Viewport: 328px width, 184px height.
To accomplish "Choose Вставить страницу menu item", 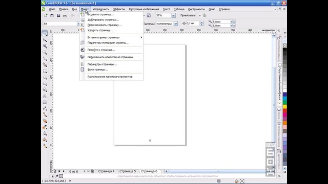I will coord(112,14).
